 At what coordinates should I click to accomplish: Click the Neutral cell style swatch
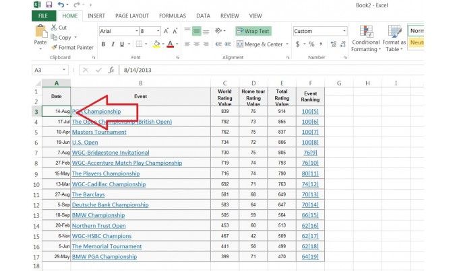416,42
